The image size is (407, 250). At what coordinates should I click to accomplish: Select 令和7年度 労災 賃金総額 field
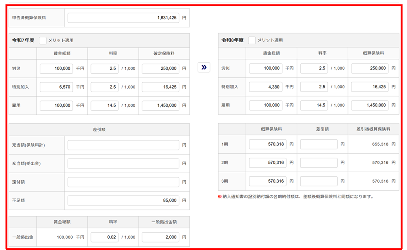56,69
